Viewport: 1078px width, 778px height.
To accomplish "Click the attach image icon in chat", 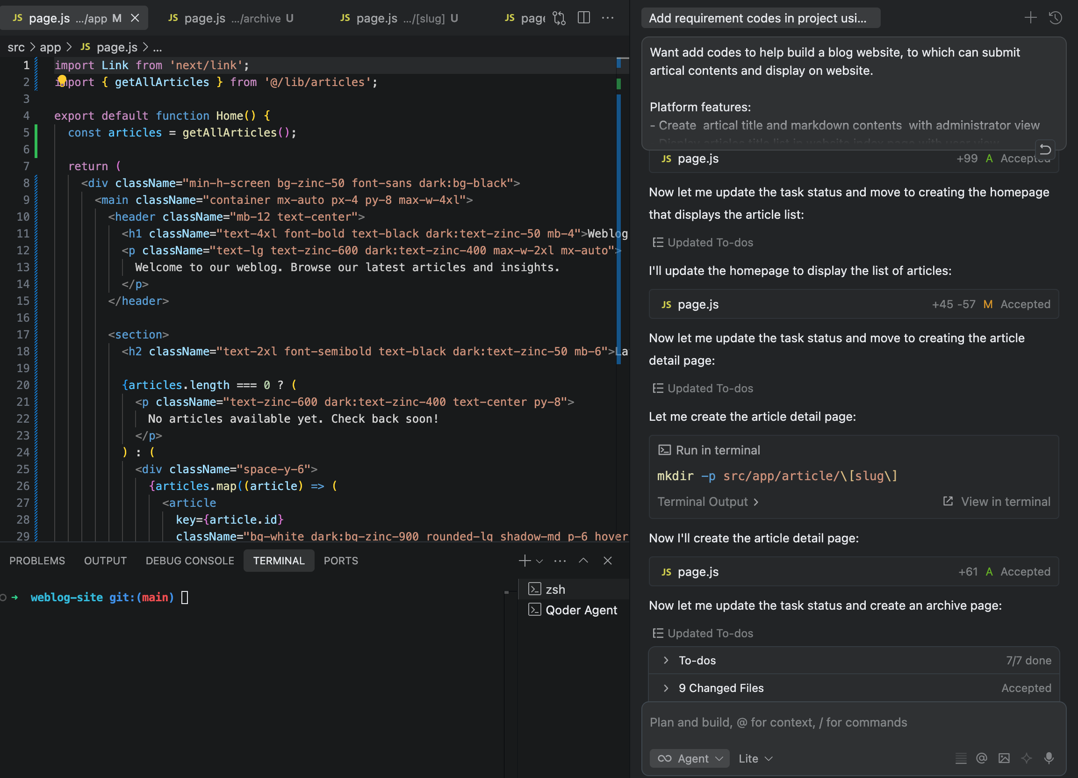I will click(1004, 758).
